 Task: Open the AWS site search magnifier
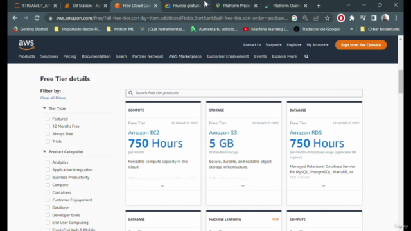pyautogui.click(x=306, y=56)
